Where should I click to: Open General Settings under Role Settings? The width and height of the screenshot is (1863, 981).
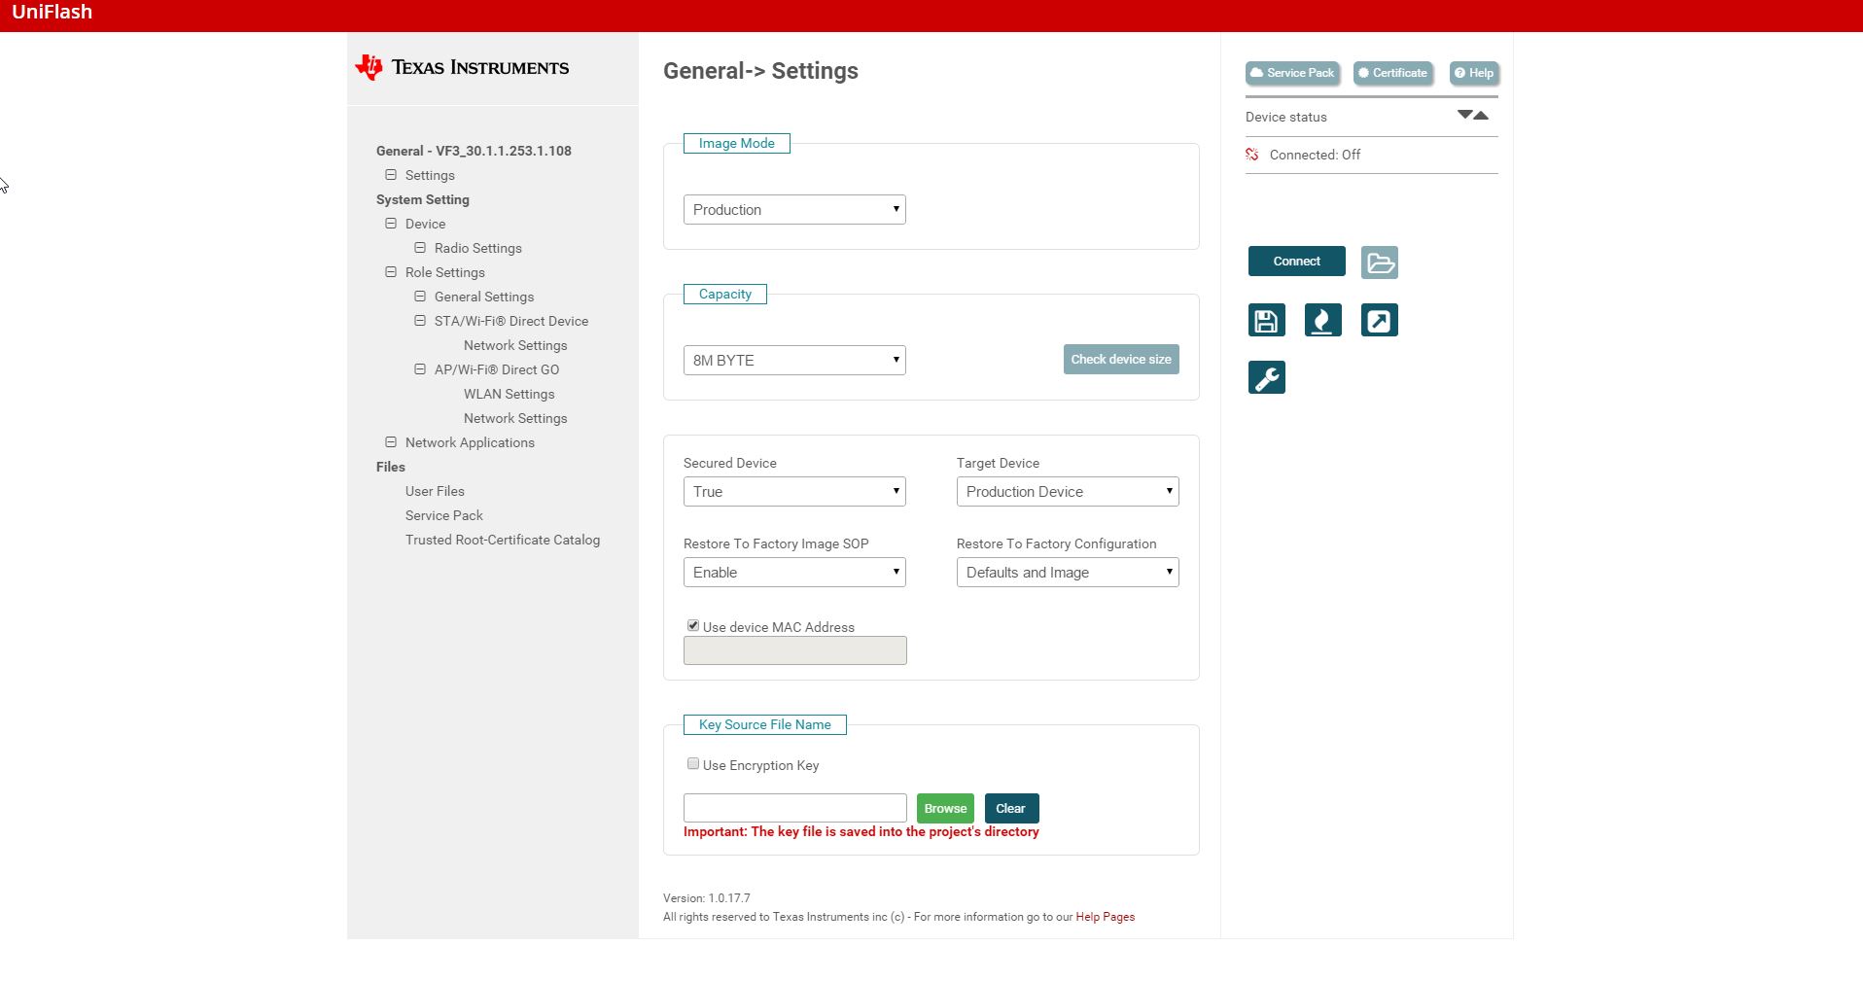click(x=484, y=297)
